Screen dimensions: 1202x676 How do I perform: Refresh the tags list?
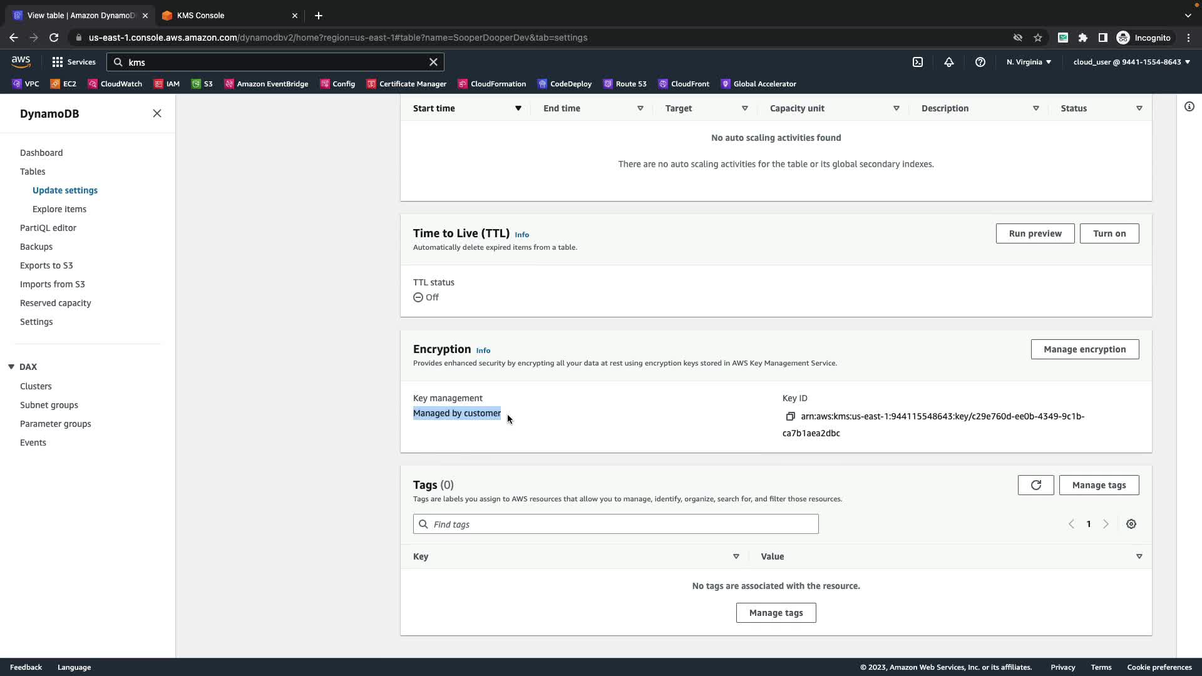pyautogui.click(x=1035, y=485)
